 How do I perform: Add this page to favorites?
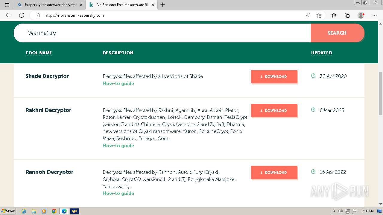(x=319, y=15)
